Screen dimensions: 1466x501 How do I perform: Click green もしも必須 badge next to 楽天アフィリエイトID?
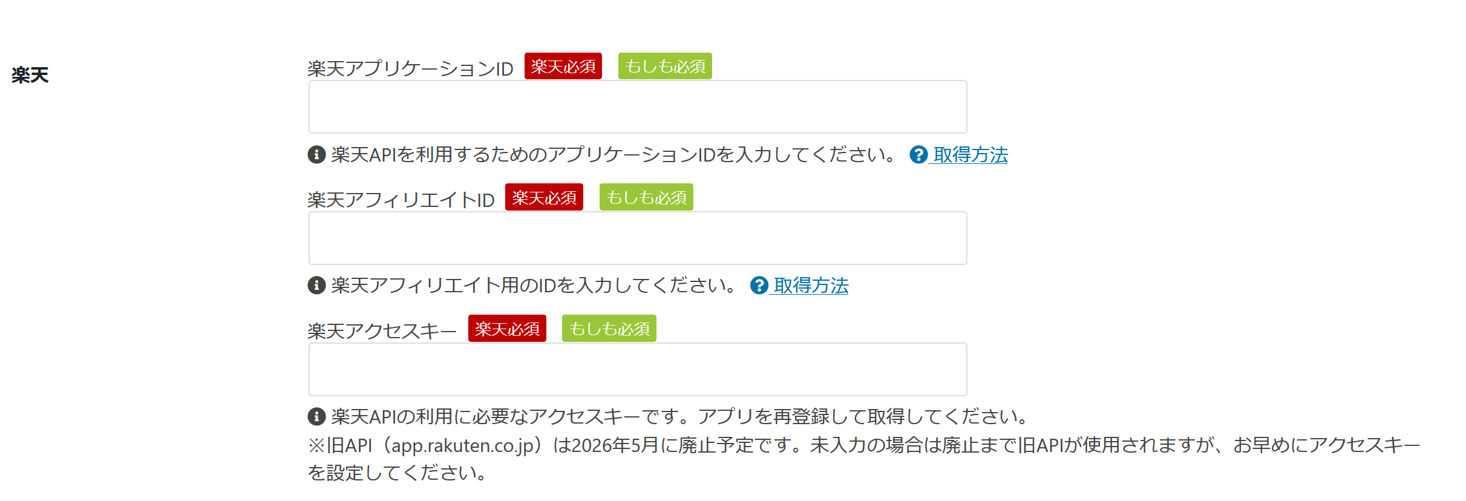click(646, 197)
